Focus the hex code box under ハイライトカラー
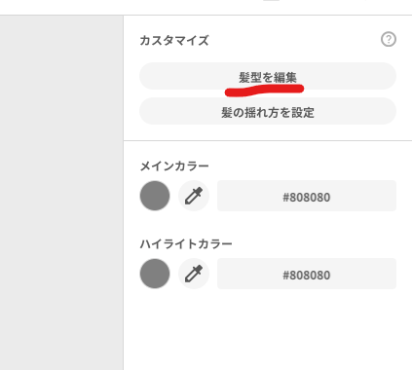The image size is (412, 370). (307, 274)
